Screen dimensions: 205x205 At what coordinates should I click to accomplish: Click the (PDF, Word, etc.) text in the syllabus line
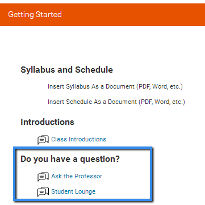click(160, 87)
